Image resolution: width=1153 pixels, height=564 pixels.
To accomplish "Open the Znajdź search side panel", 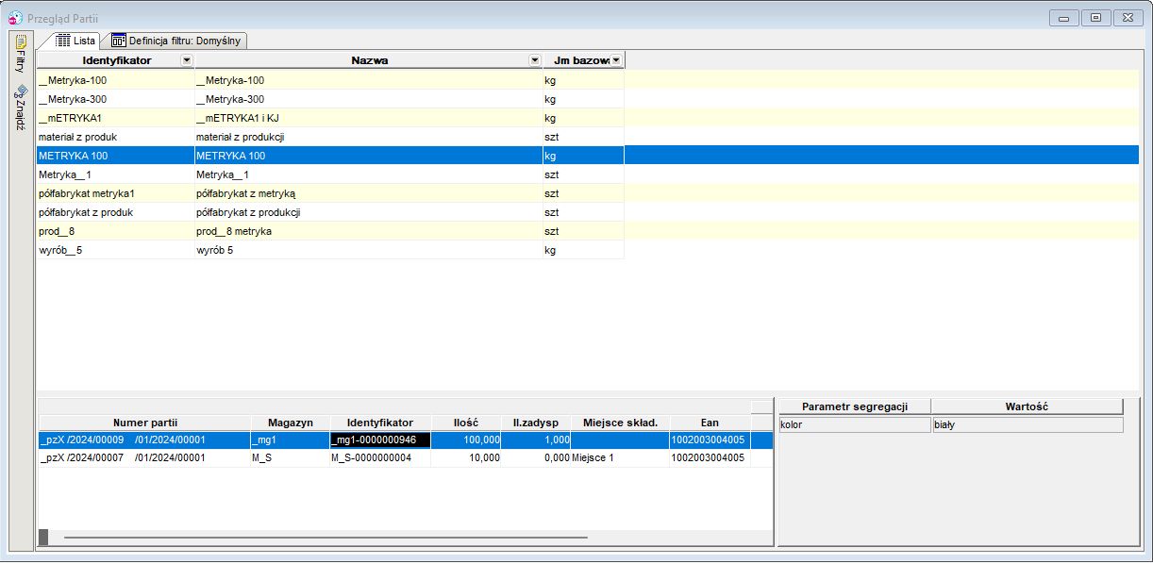I will [x=20, y=107].
